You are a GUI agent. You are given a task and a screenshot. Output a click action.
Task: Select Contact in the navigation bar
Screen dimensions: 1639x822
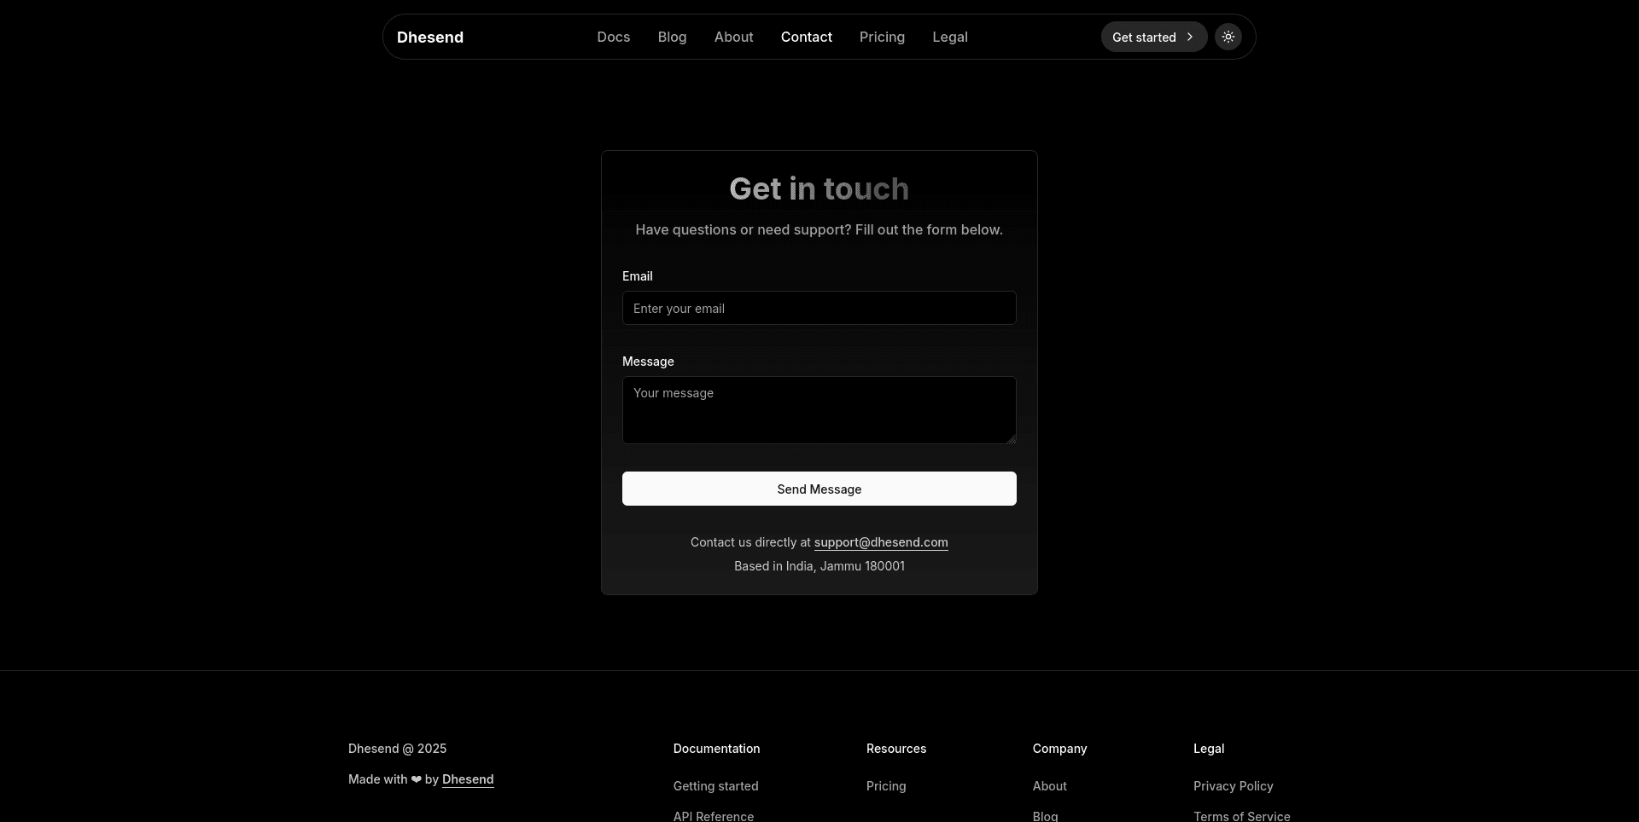pos(806,37)
